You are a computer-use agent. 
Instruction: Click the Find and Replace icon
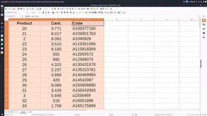pyautogui.click(x=52, y=9)
